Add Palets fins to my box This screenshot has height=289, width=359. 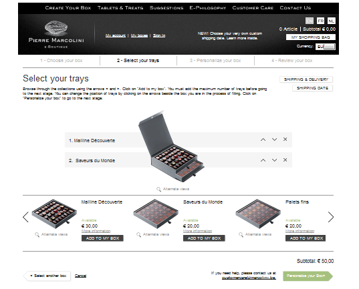[306, 238]
